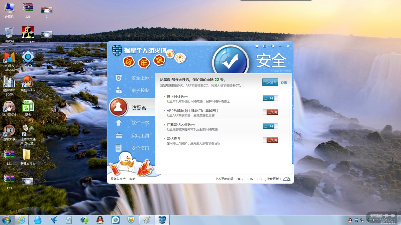Toggle the ARP欺骗防御 switch

[270, 112]
